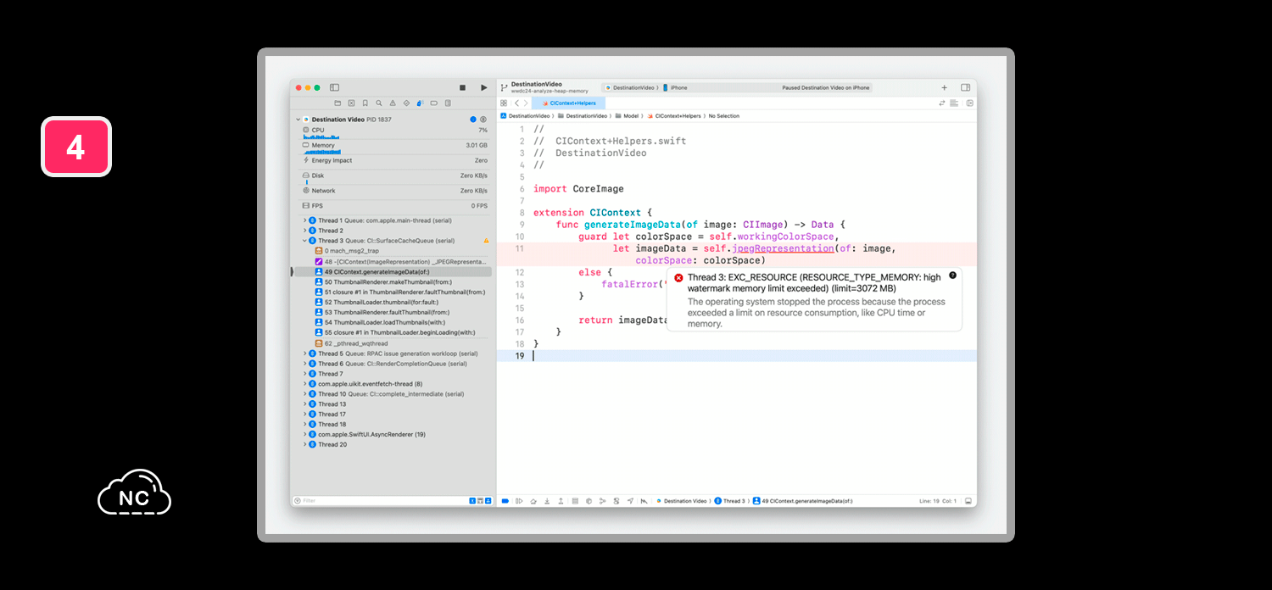1272x590 pixels.
Task: Select the CIContext+Helpers editor tab
Action: point(568,103)
